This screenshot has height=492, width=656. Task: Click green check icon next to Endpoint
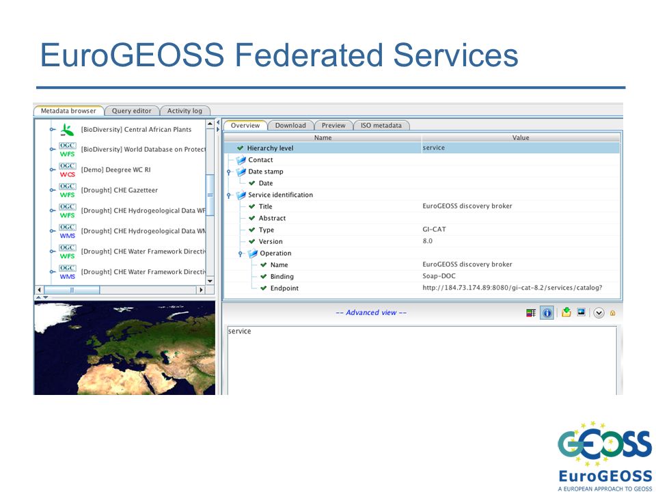tap(264, 288)
